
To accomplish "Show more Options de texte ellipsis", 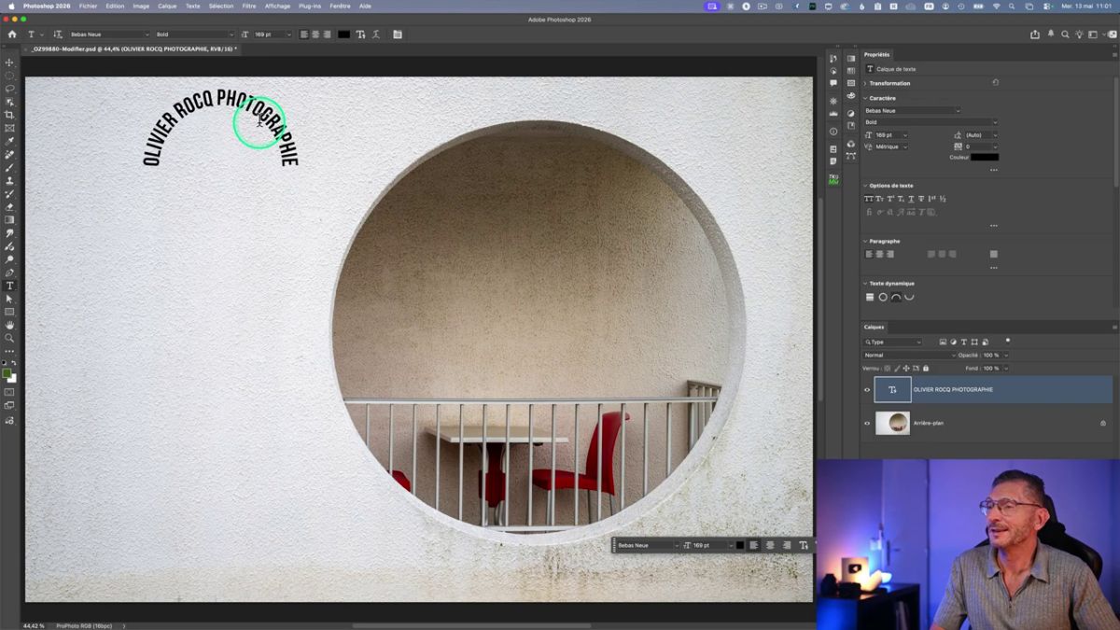I will tap(993, 226).
